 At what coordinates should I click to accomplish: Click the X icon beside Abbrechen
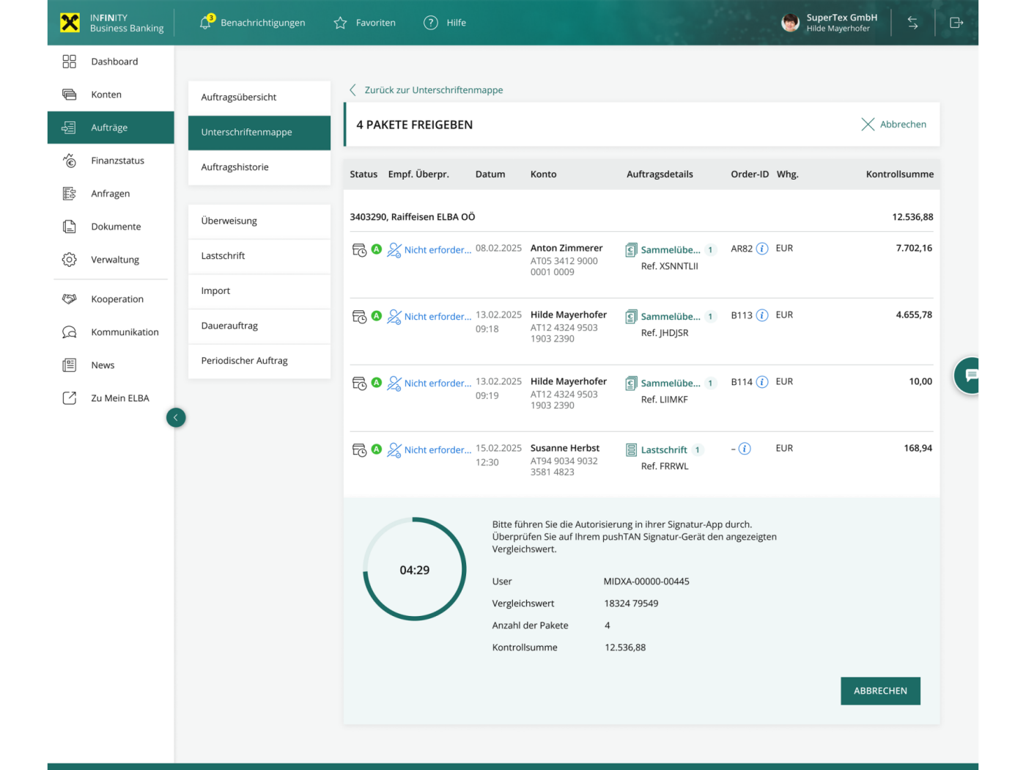pyautogui.click(x=868, y=125)
